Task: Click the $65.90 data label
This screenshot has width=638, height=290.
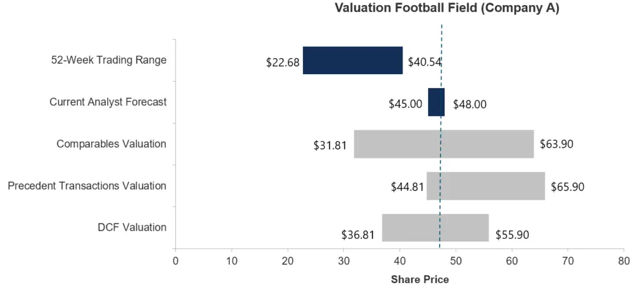Action: [568, 187]
